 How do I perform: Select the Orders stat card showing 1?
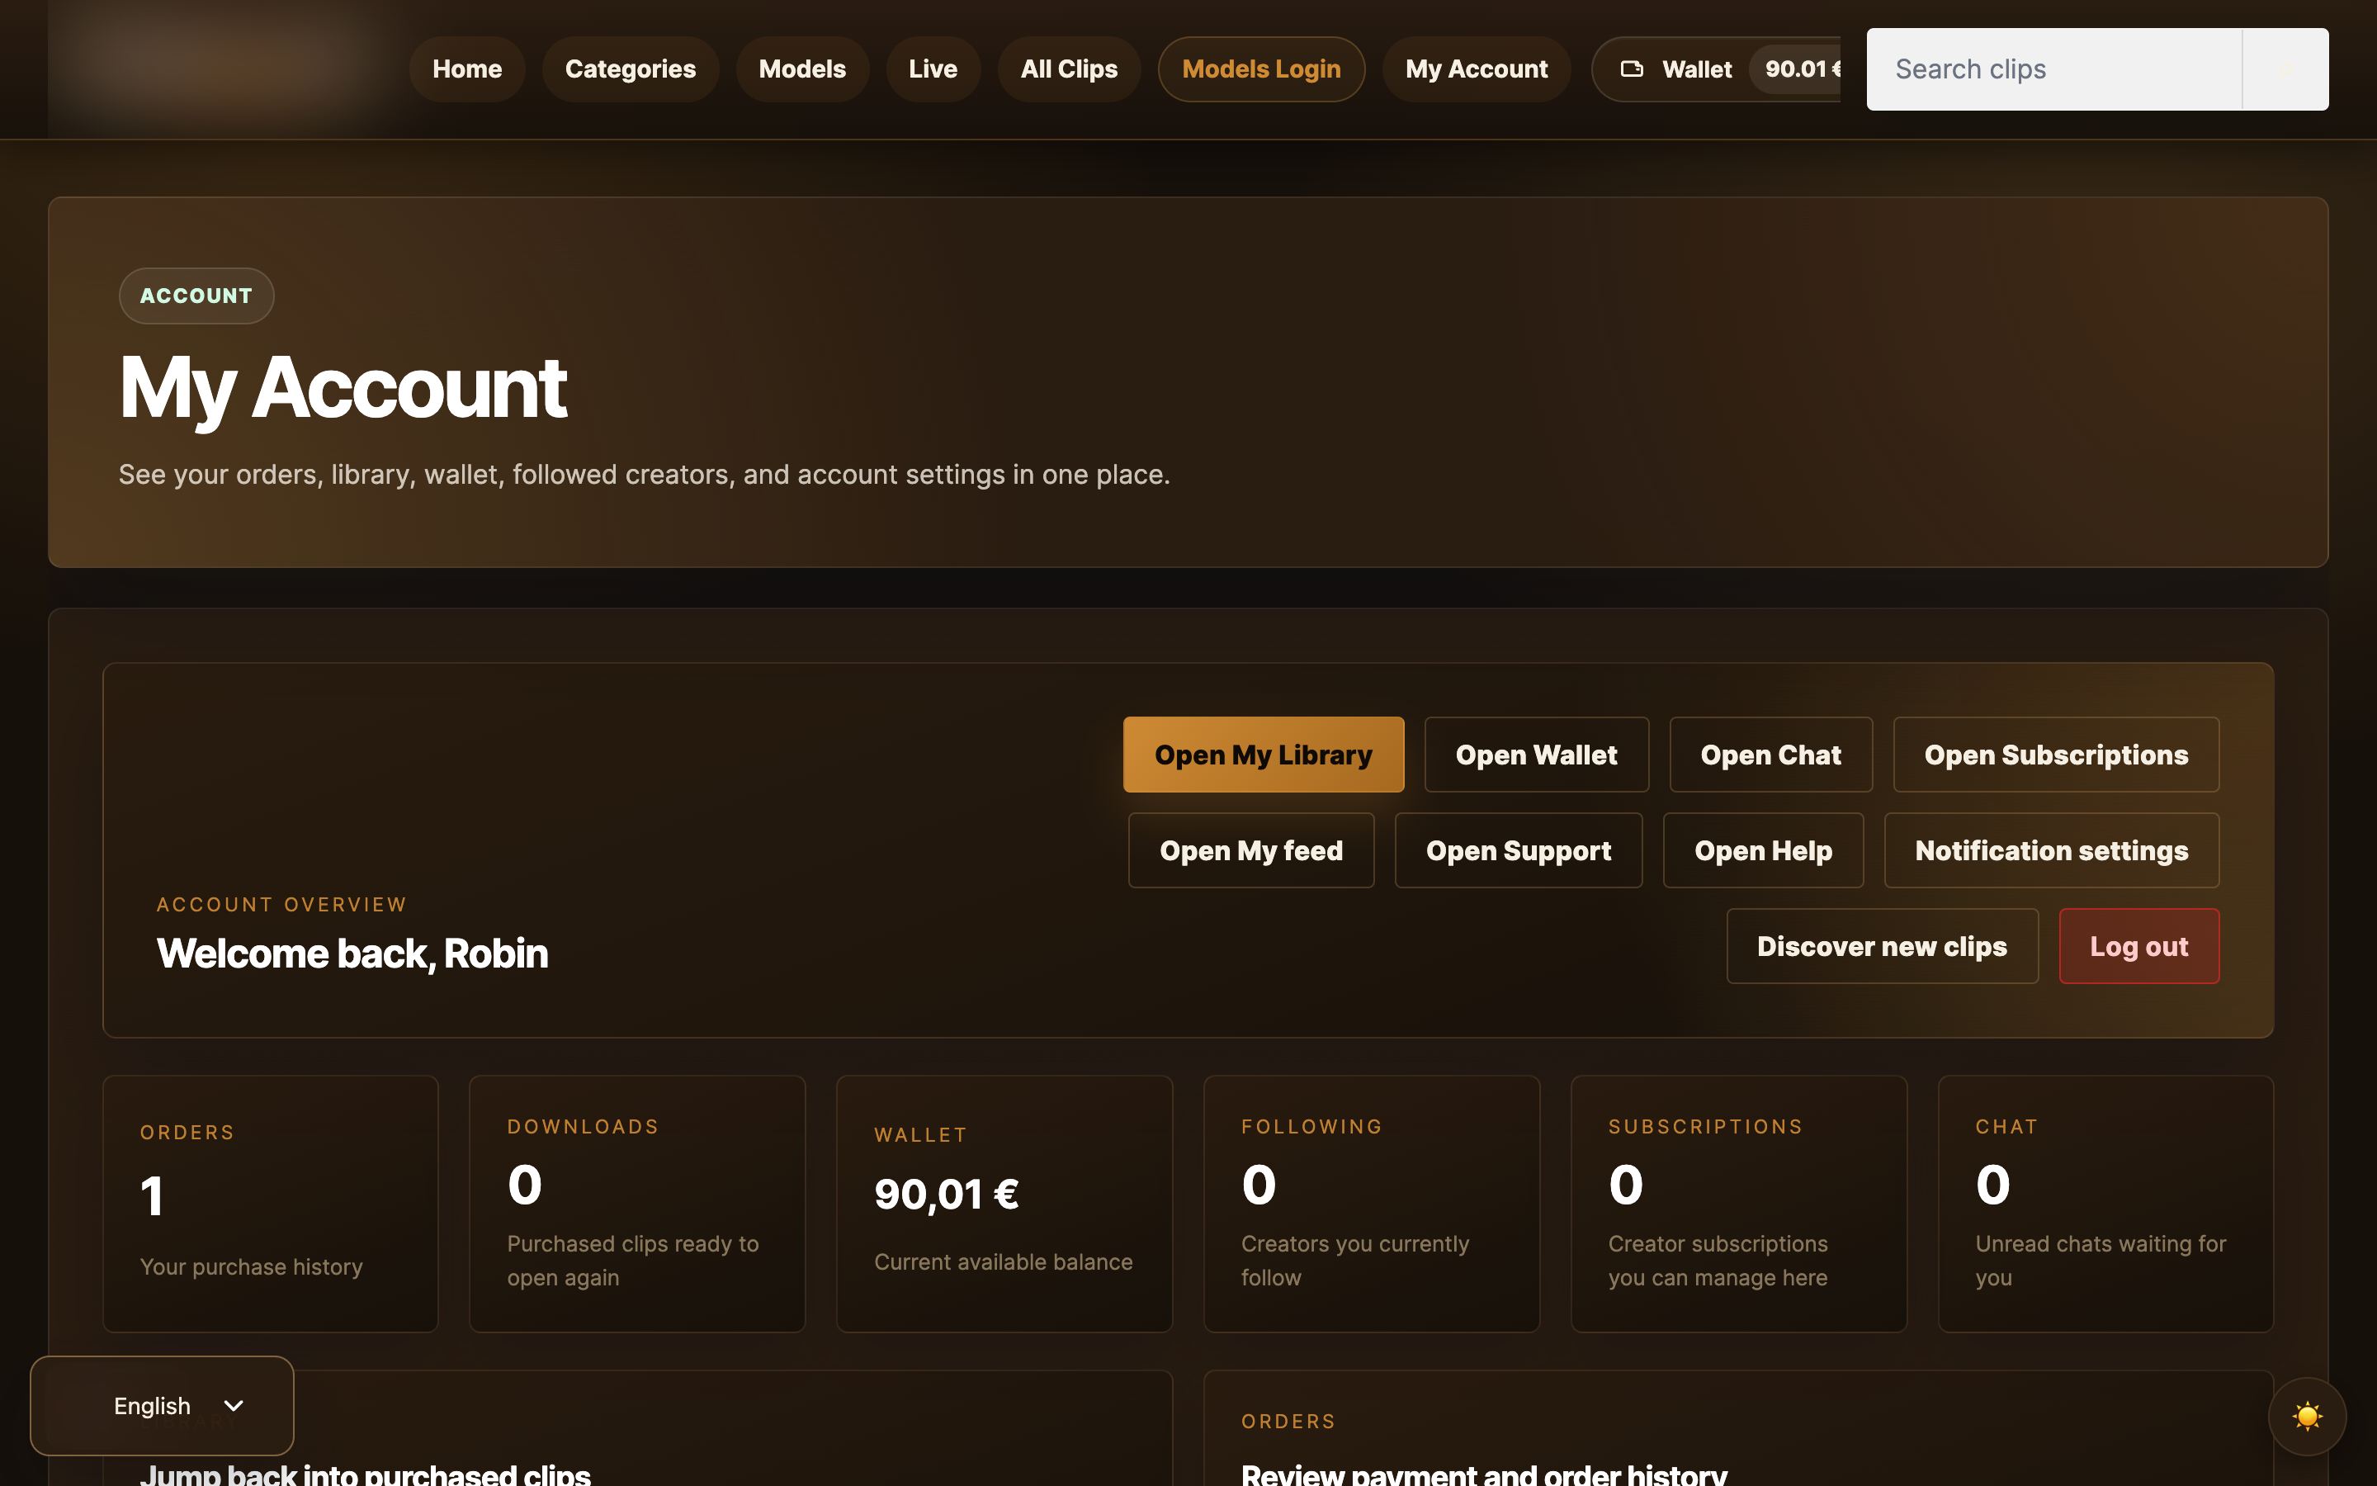coord(270,1204)
